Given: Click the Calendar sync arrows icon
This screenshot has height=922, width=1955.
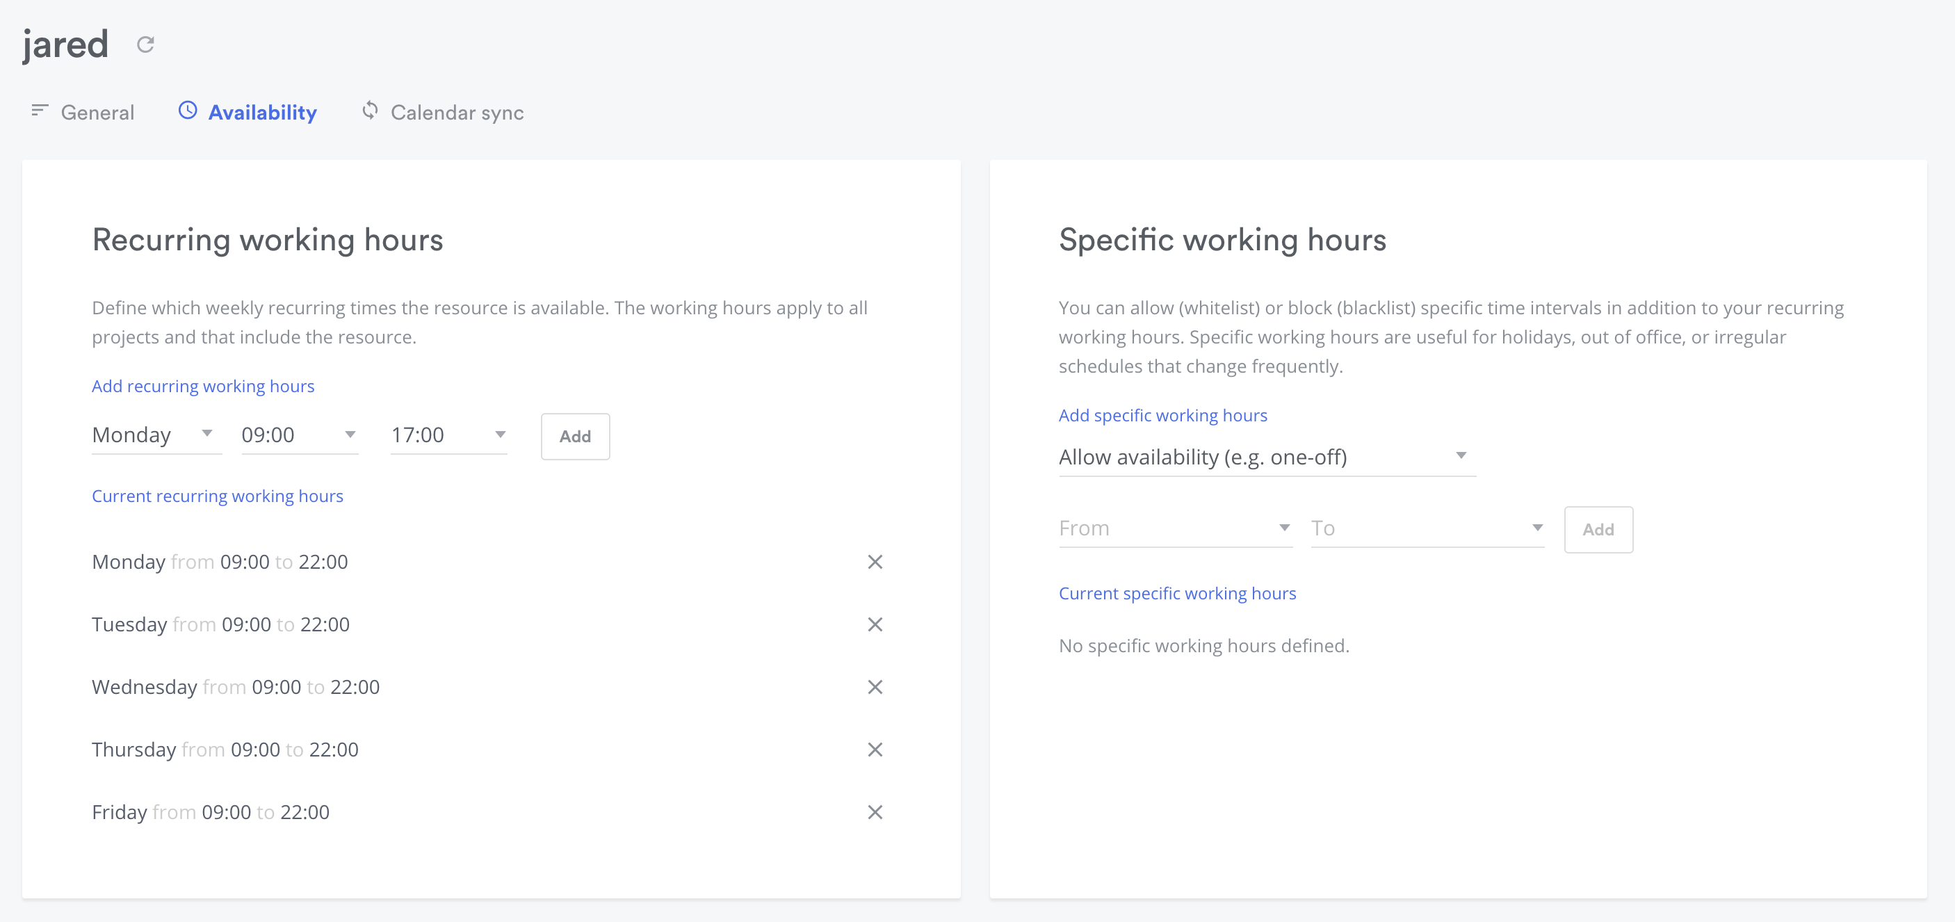Looking at the screenshot, I should (x=370, y=111).
